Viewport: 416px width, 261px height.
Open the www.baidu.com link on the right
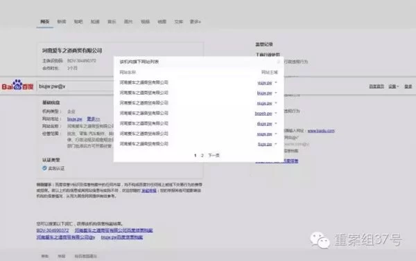click(321, 131)
